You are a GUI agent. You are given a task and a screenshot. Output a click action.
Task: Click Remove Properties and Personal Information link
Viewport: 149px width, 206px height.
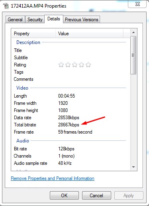click(x=53, y=178)
